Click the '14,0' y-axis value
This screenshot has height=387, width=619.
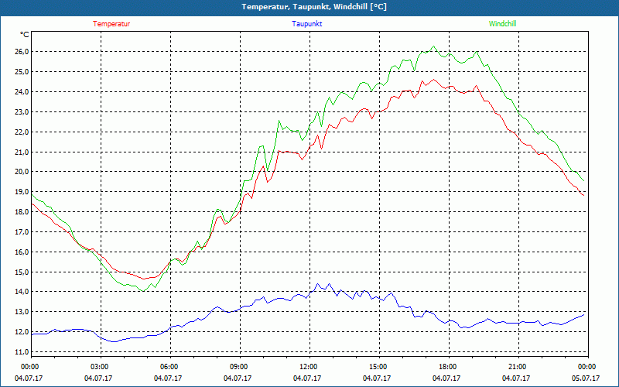tap(22, 292)
